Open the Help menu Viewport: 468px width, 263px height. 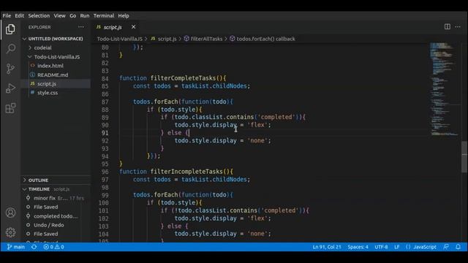tap(124, 16)
